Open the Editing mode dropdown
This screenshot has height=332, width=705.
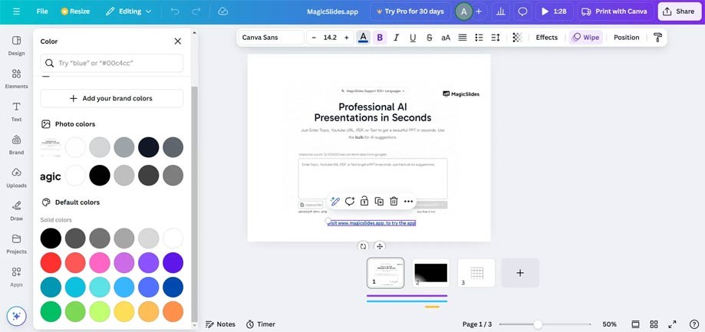coord(128,12)
